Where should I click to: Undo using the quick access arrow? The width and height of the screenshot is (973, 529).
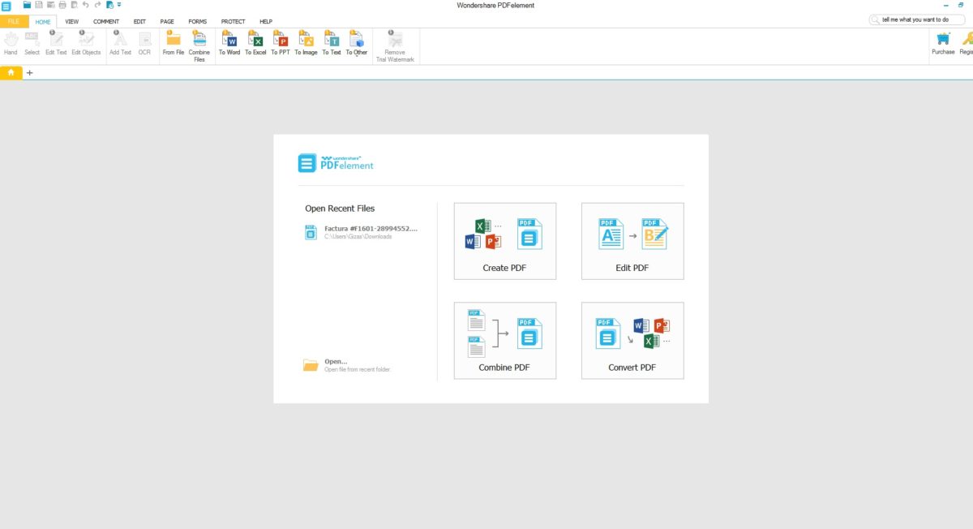(x=86, y=5)
